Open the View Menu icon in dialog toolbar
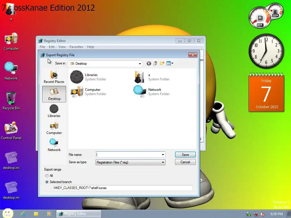 (170, 63)
